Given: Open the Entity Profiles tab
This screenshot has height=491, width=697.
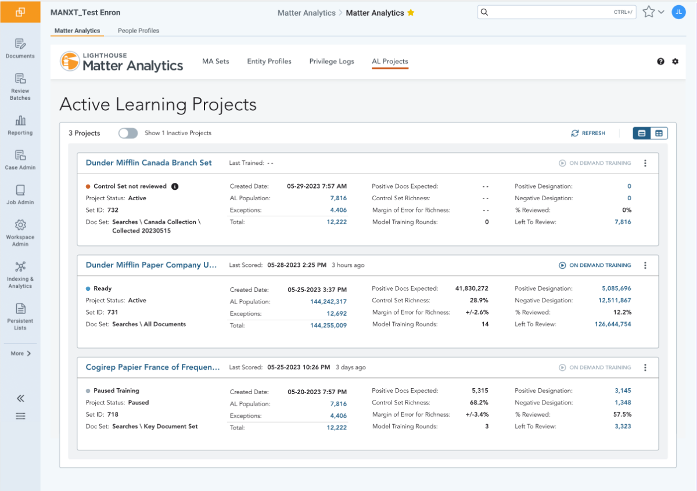Looking at the screenshot, I should [270, 61].
